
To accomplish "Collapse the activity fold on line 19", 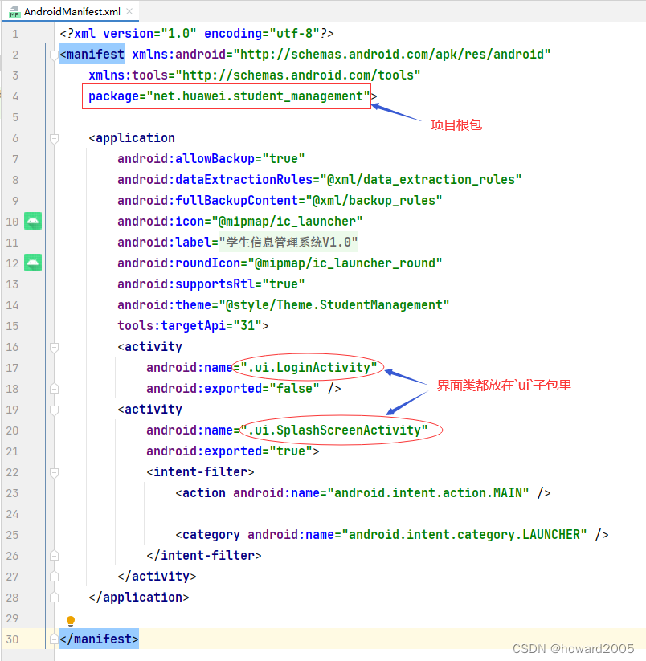I will point(54,410).
